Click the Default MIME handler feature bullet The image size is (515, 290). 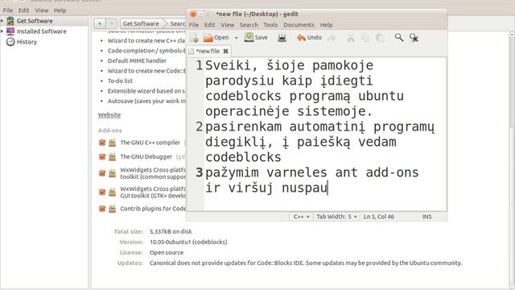point(137,61)
